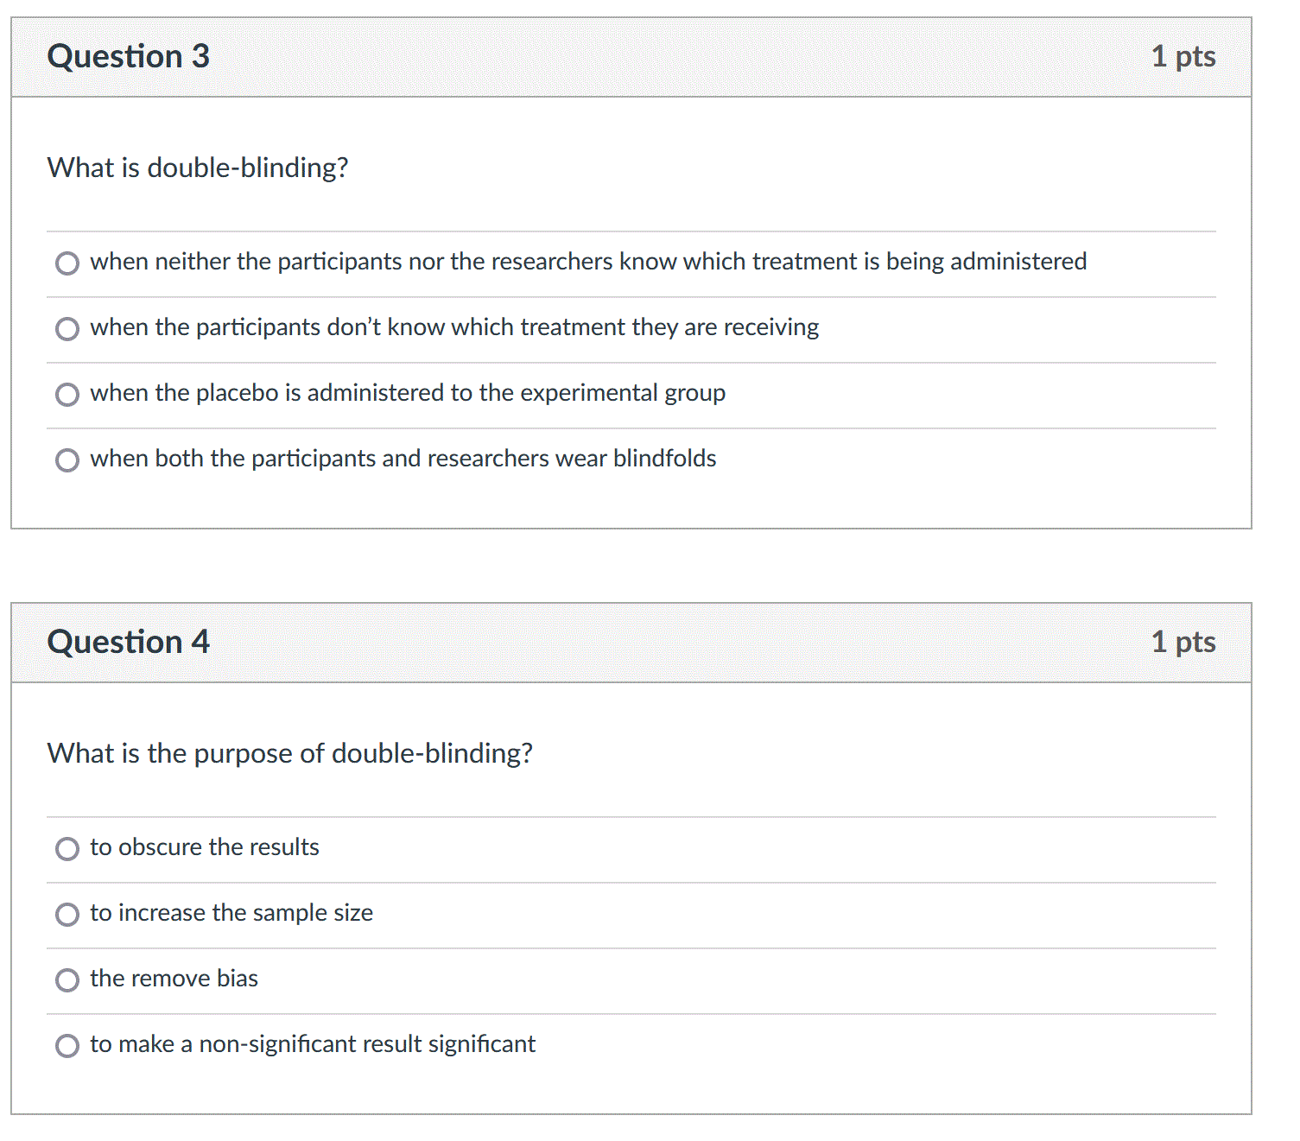The image size is (1300, 1141).
Task: Pick the 'the remove bias' radio button
Action: pyautogui.click(x=67, y=980)
